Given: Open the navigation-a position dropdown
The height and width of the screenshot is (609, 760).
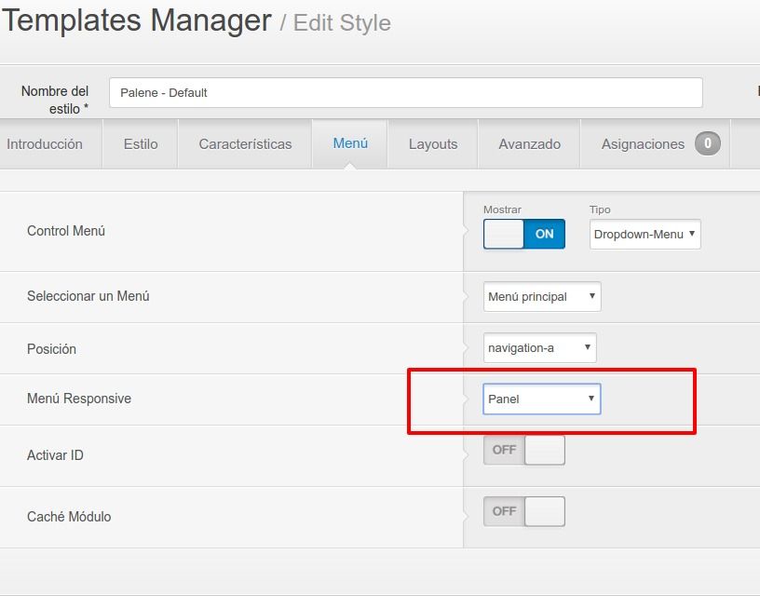Looking at the screenshot, I should pos(539,347).
